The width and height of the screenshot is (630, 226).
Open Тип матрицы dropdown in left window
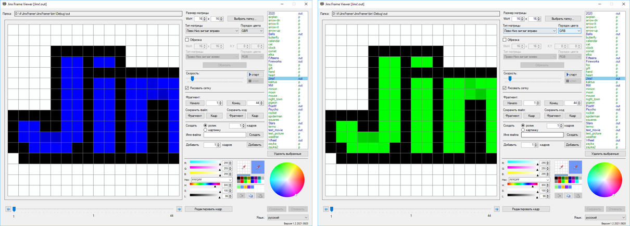coord(212,31)
